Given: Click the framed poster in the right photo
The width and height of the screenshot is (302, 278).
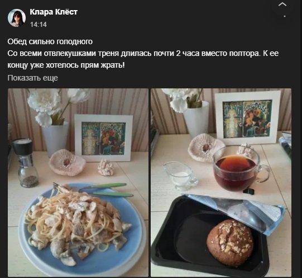Looking at the screenshot, I should (247, 118).
